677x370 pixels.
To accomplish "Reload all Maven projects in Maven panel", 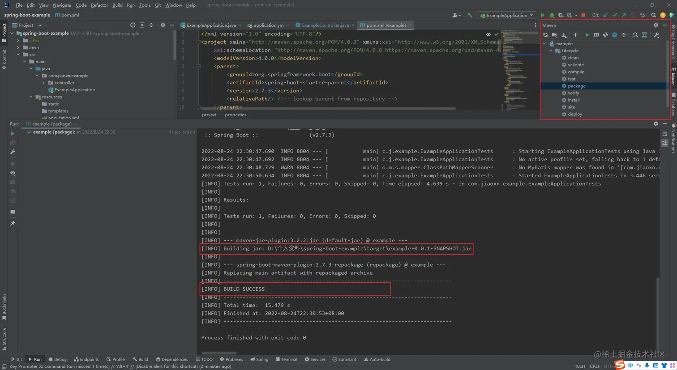I will point(545,35).
